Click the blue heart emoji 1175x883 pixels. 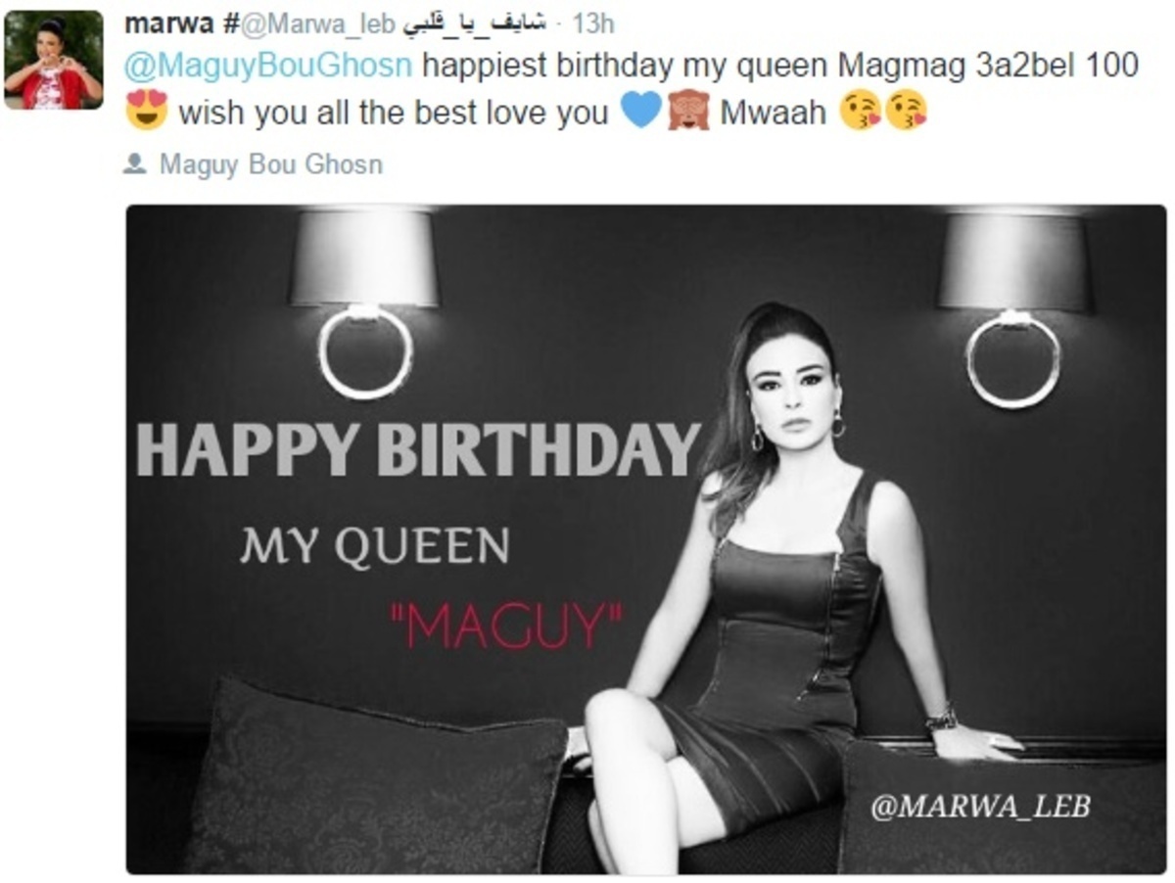[642, 111]
